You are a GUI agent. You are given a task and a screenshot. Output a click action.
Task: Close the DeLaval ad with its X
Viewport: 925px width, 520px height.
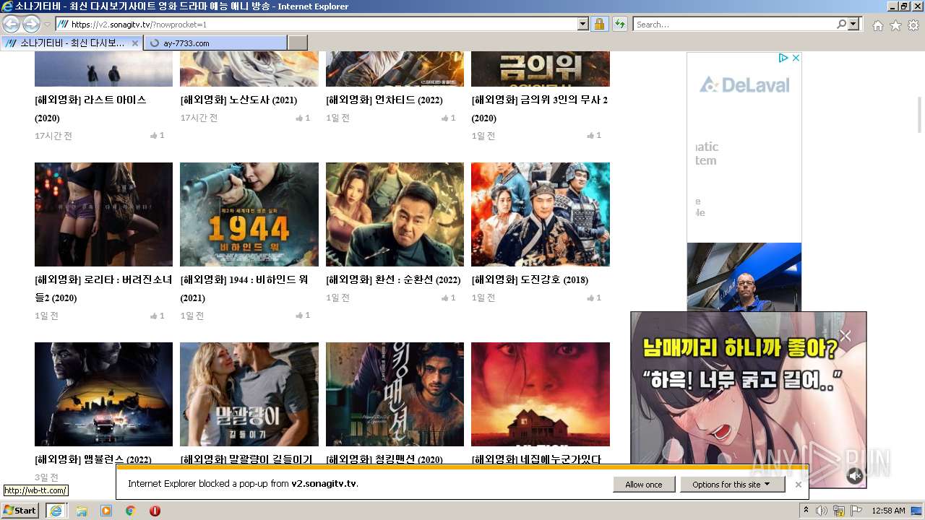click(x=796, y=58)
